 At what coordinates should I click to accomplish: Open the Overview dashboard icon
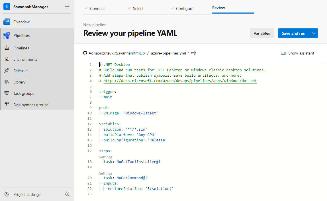click(7, 22)
